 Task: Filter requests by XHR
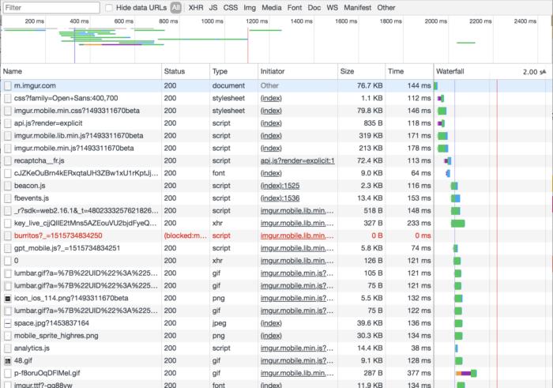tap(196, 8)
